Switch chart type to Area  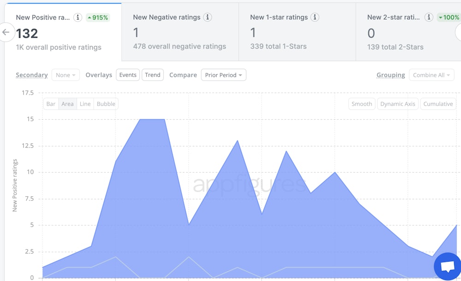point(67,104)
